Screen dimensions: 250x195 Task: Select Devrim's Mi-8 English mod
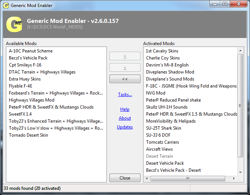coord(167,65)
